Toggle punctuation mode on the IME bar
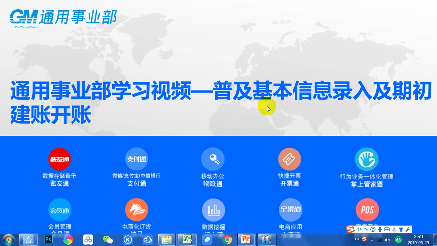 point(366,229)
